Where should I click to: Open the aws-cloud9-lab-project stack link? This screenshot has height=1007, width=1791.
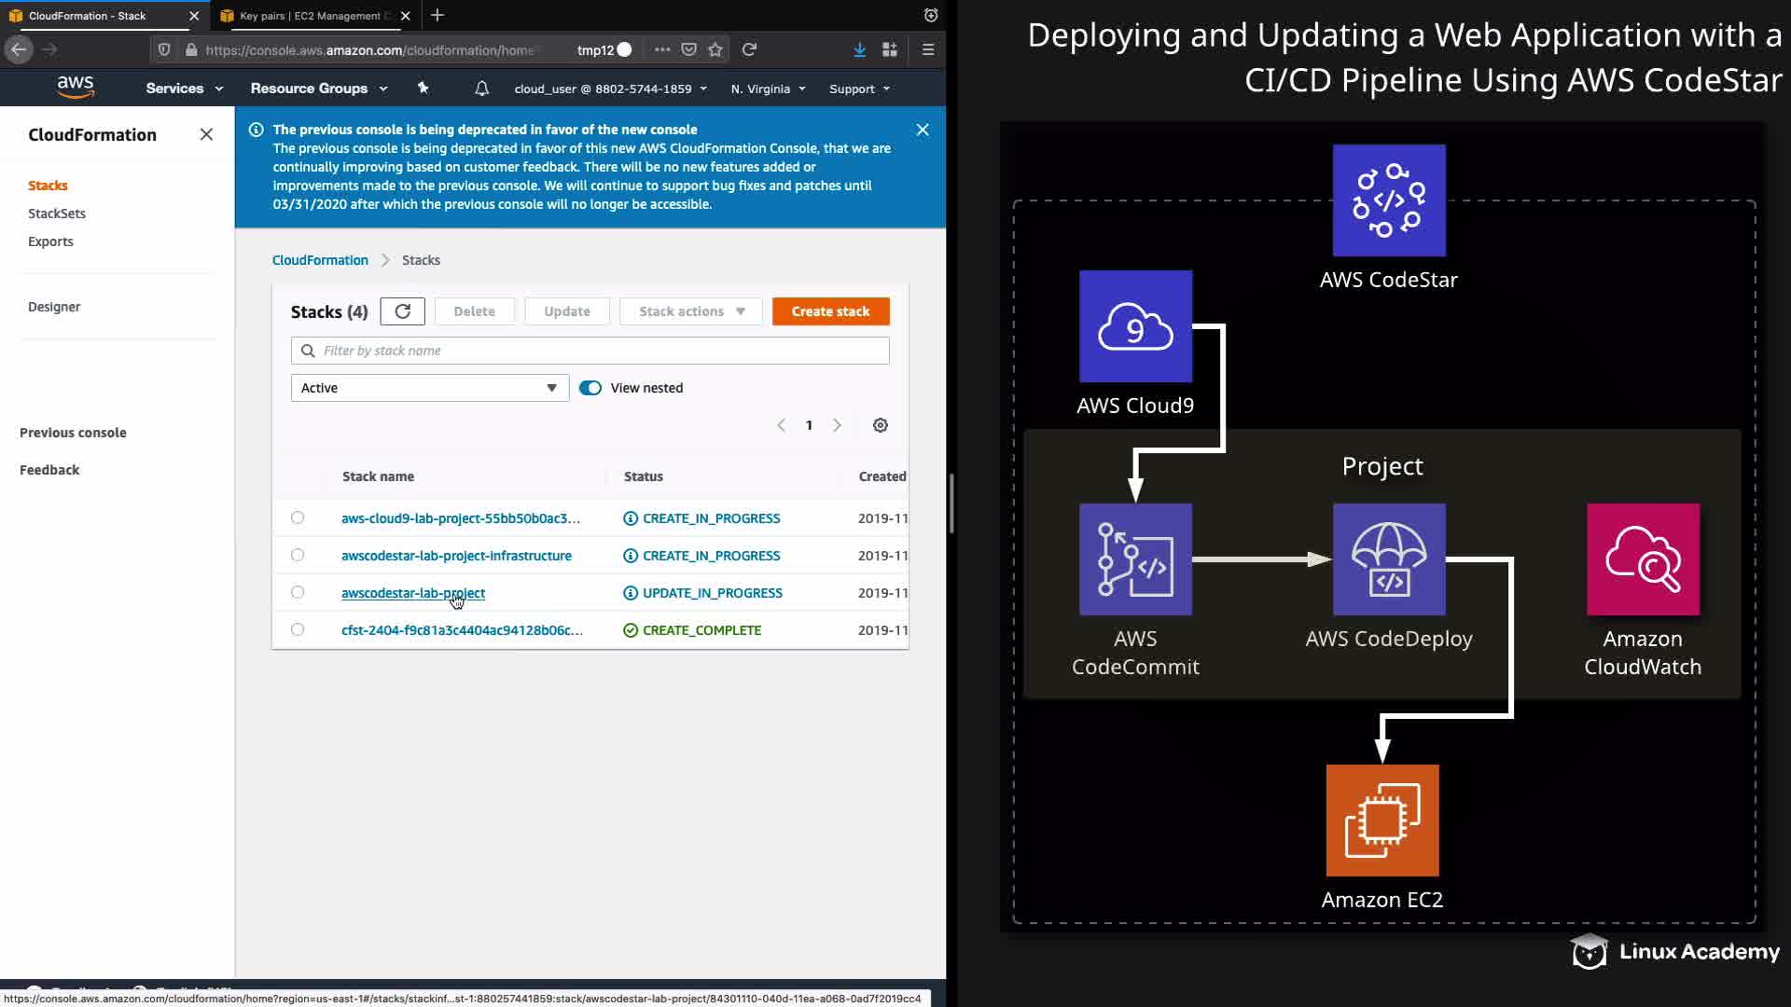click(x=460, y=518)
